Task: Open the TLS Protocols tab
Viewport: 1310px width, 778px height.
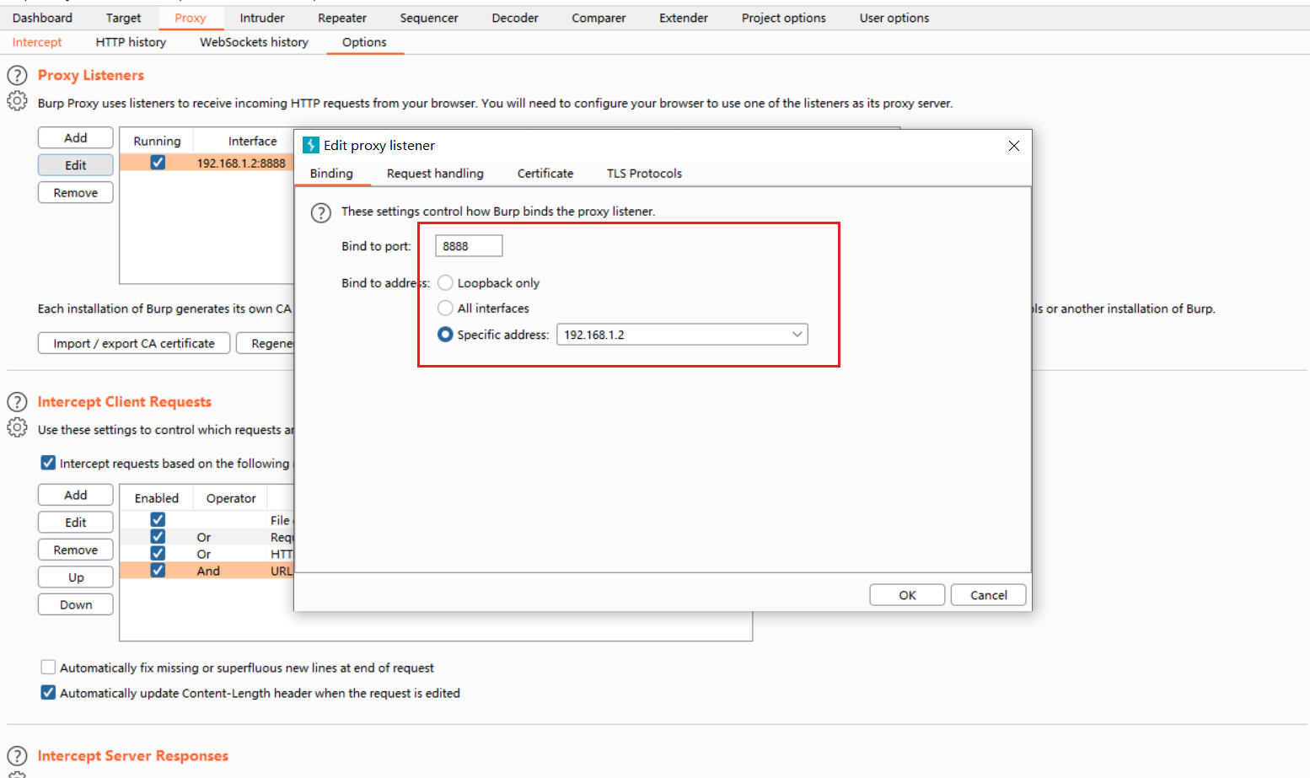Action: (x=644, y=174)
